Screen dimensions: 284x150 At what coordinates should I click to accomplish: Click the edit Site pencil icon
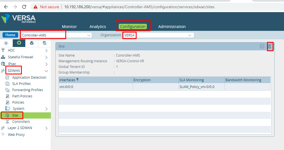[270, 46]
